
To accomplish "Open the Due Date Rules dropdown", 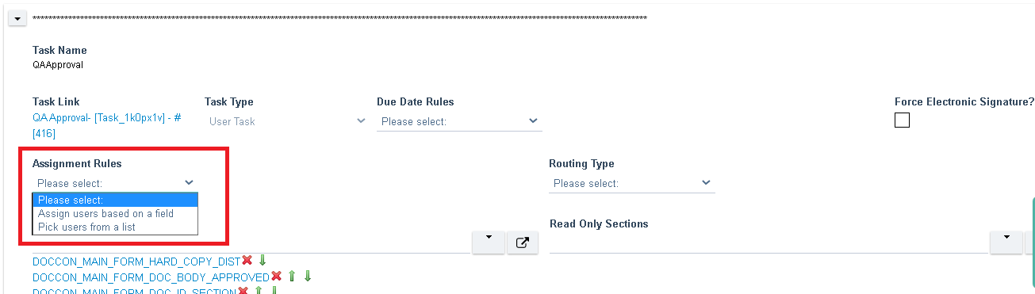I will [x=459, y=121].
